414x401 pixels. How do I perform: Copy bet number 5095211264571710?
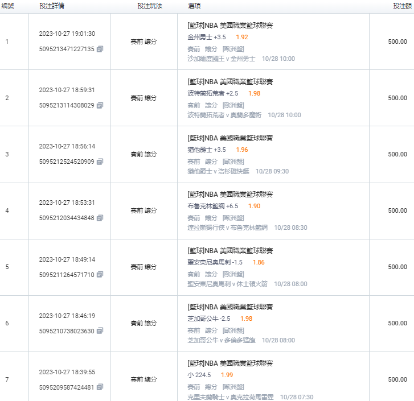click(100, 275)
